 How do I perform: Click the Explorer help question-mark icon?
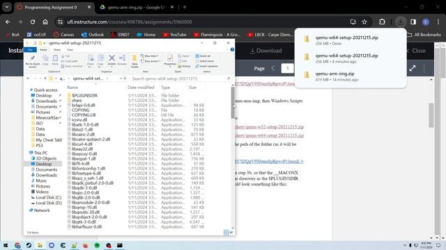(x=232, y=49)
